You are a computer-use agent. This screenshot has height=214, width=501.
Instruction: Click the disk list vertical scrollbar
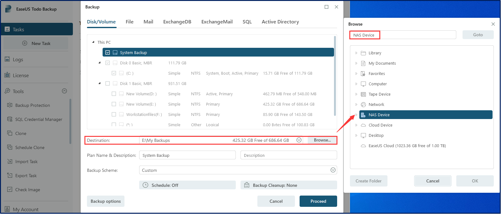[335, 76]
